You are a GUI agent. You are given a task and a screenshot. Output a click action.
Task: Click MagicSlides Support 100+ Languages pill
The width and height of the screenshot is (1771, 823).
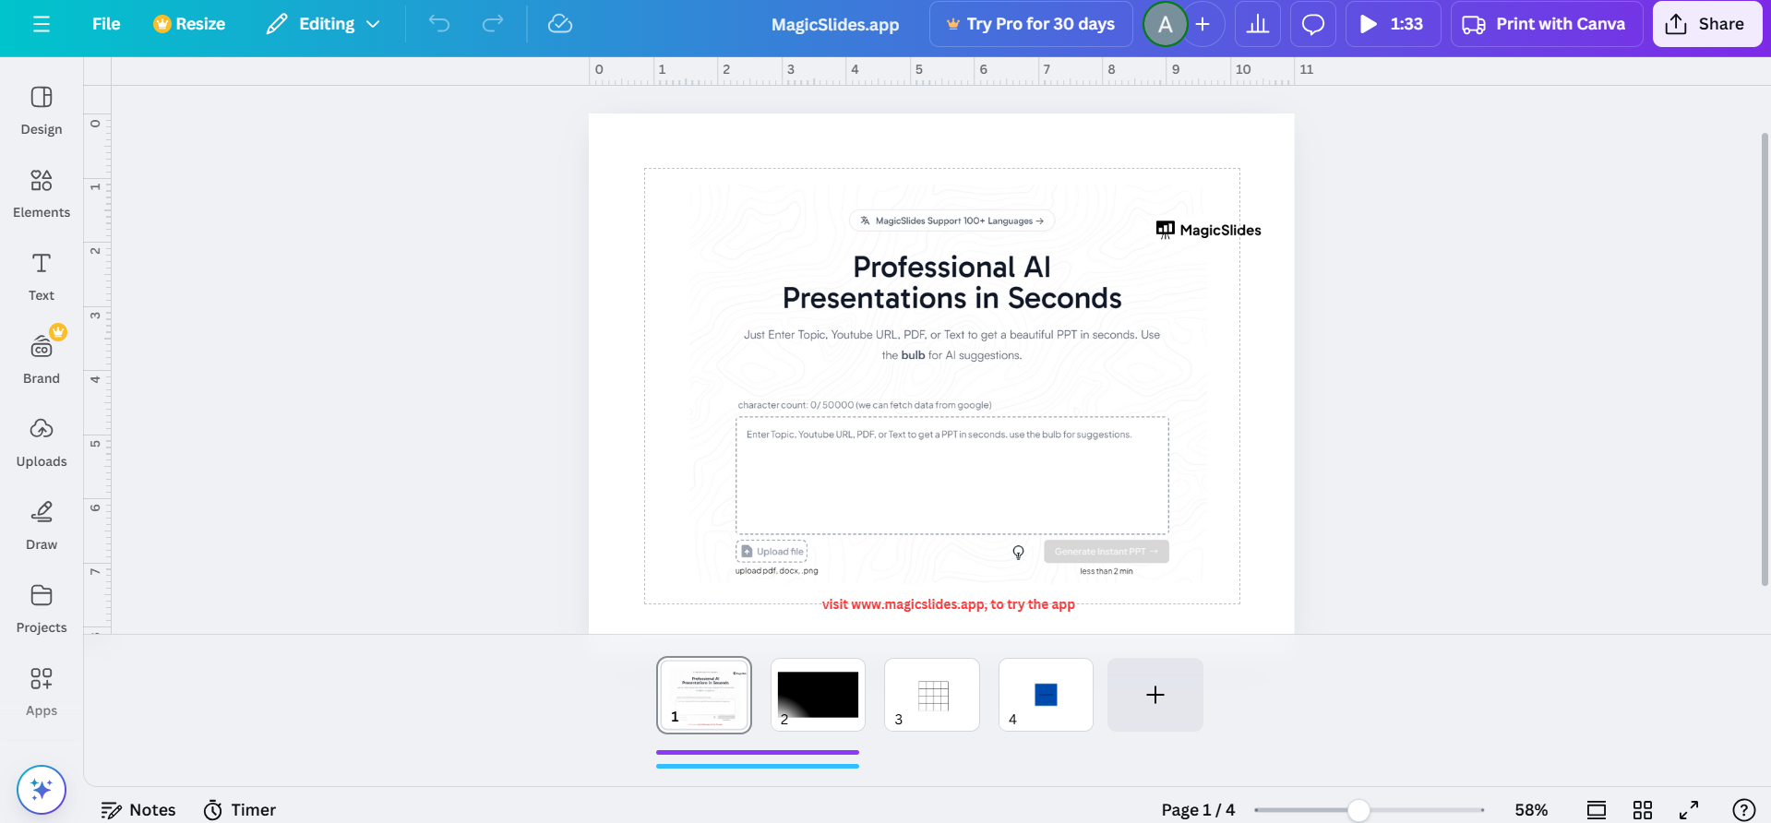coord(951,221)
